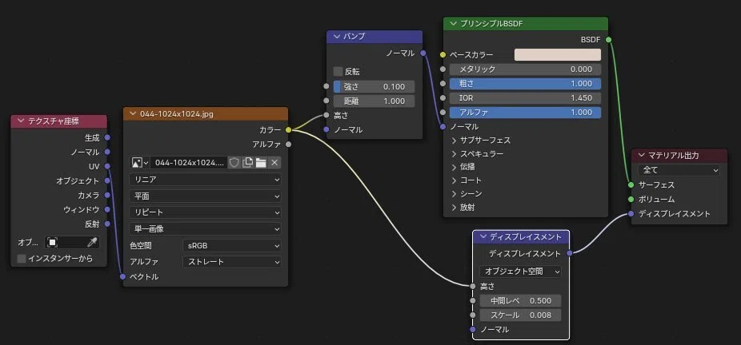
Task: Click the object field icon in Texture Coordinate node
Action: [53, 242]
